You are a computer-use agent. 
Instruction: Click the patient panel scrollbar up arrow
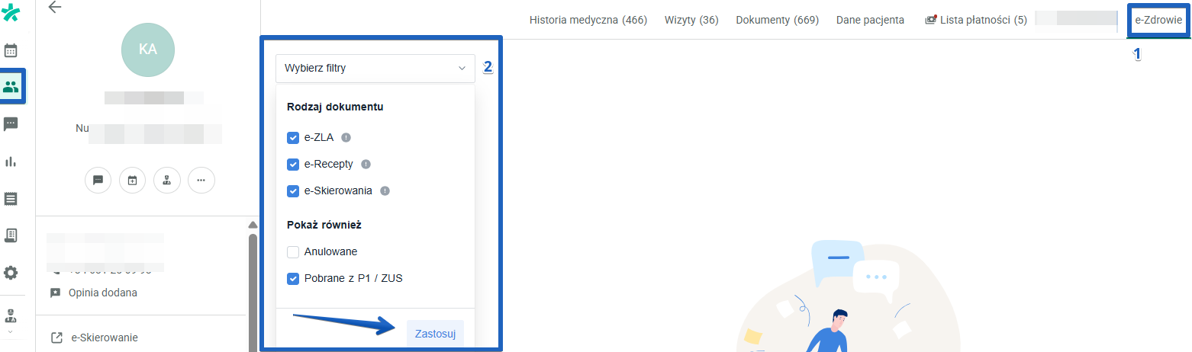[253, 225]
